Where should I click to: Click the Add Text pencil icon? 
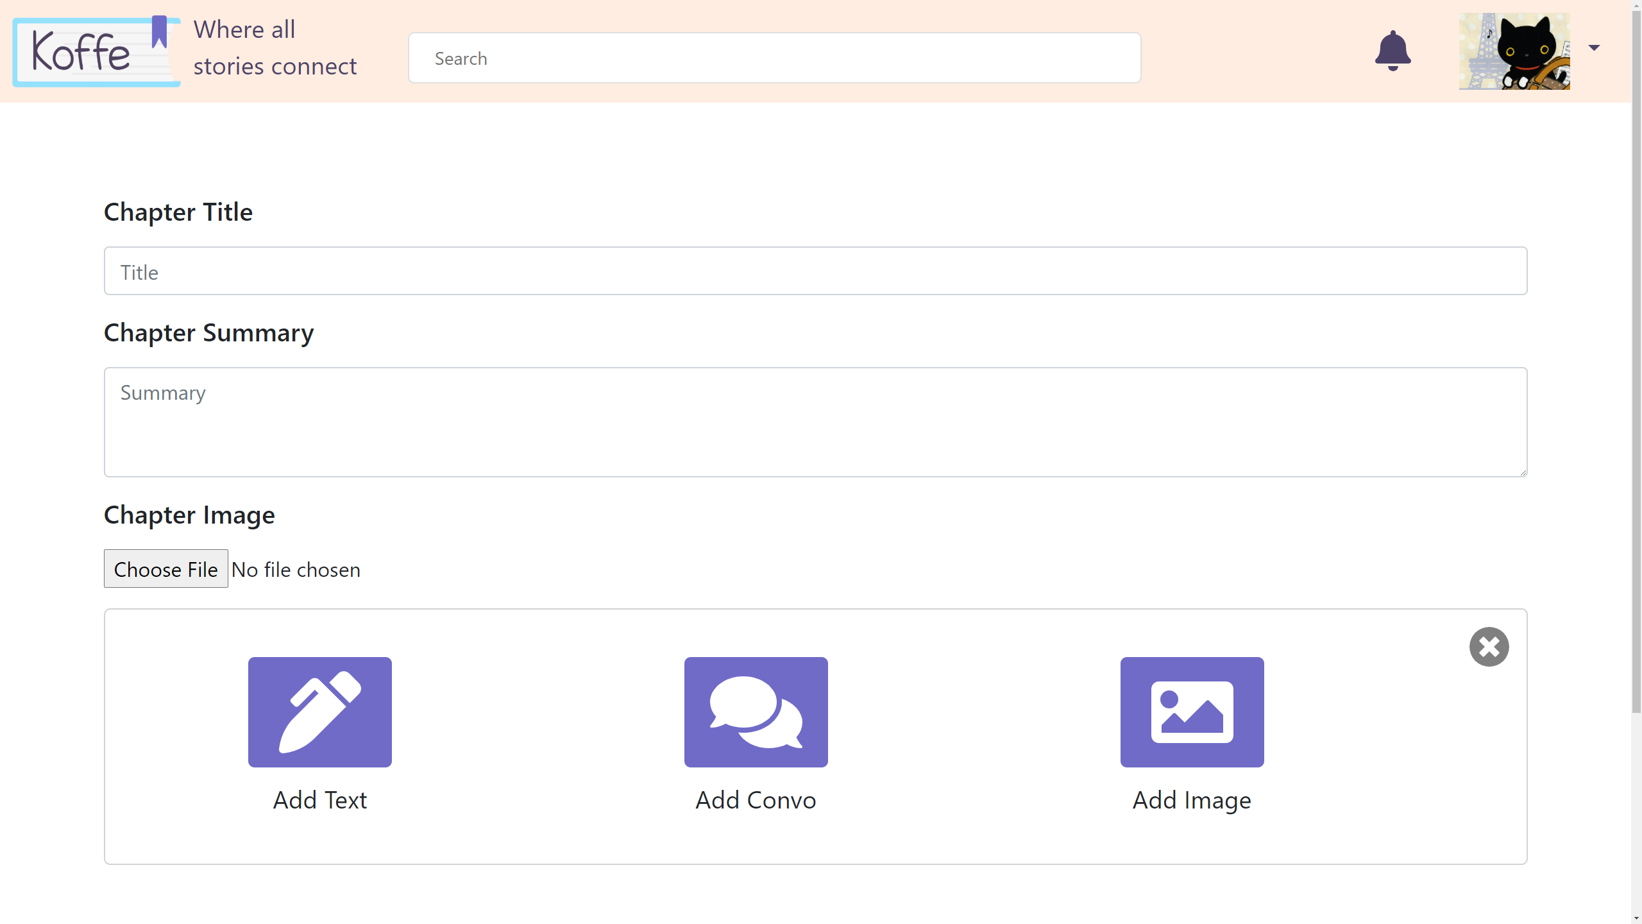coord(320,712)
